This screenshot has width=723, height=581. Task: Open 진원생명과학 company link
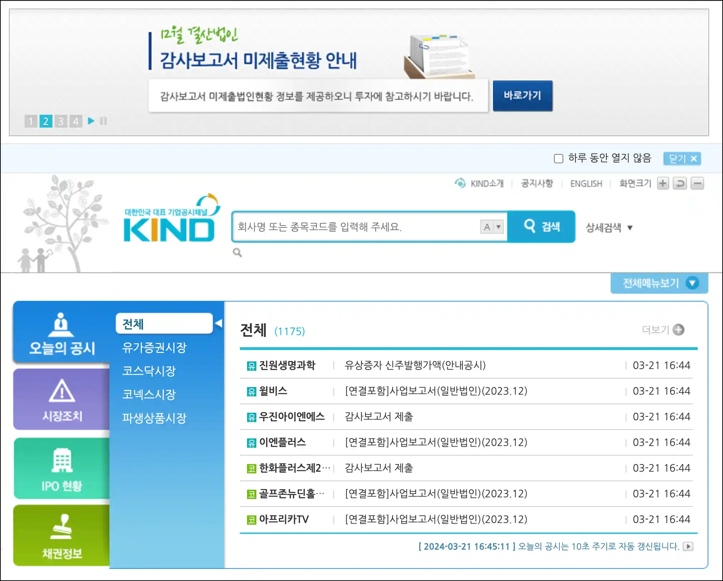(x=287, y=365)
